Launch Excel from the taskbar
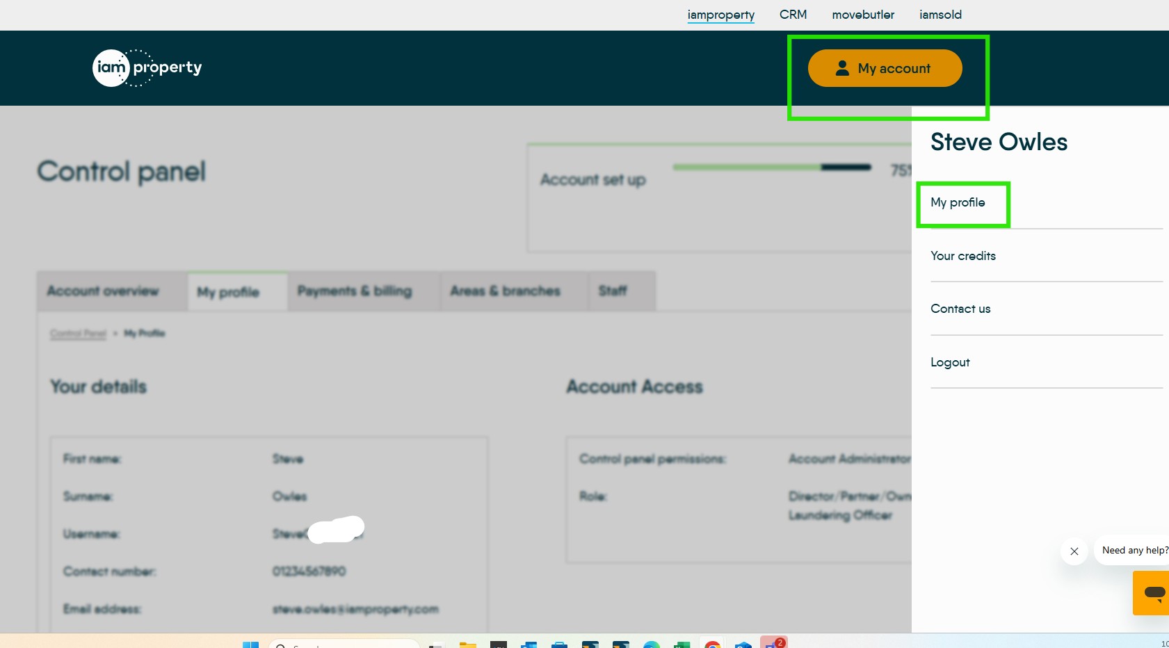The image size is (1169, 648). coord(682,645)
